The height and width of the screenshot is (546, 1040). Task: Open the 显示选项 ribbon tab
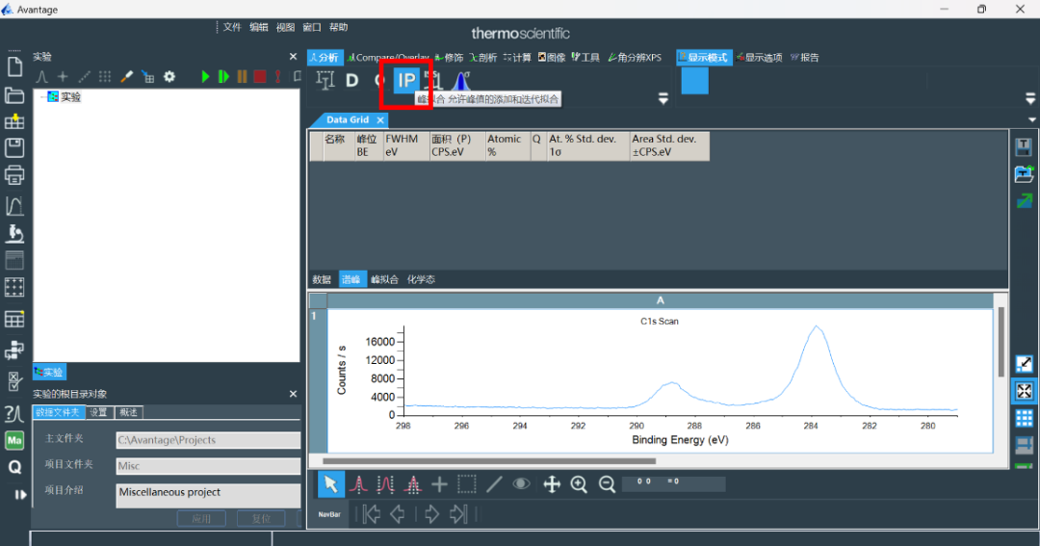pyautogui.click(x=758, y=58)
